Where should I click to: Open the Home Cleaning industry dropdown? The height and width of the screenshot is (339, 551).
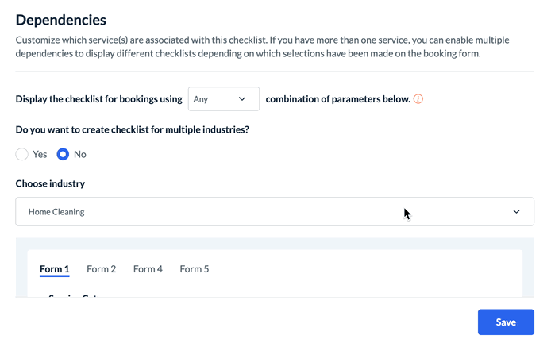click(274, 212)
